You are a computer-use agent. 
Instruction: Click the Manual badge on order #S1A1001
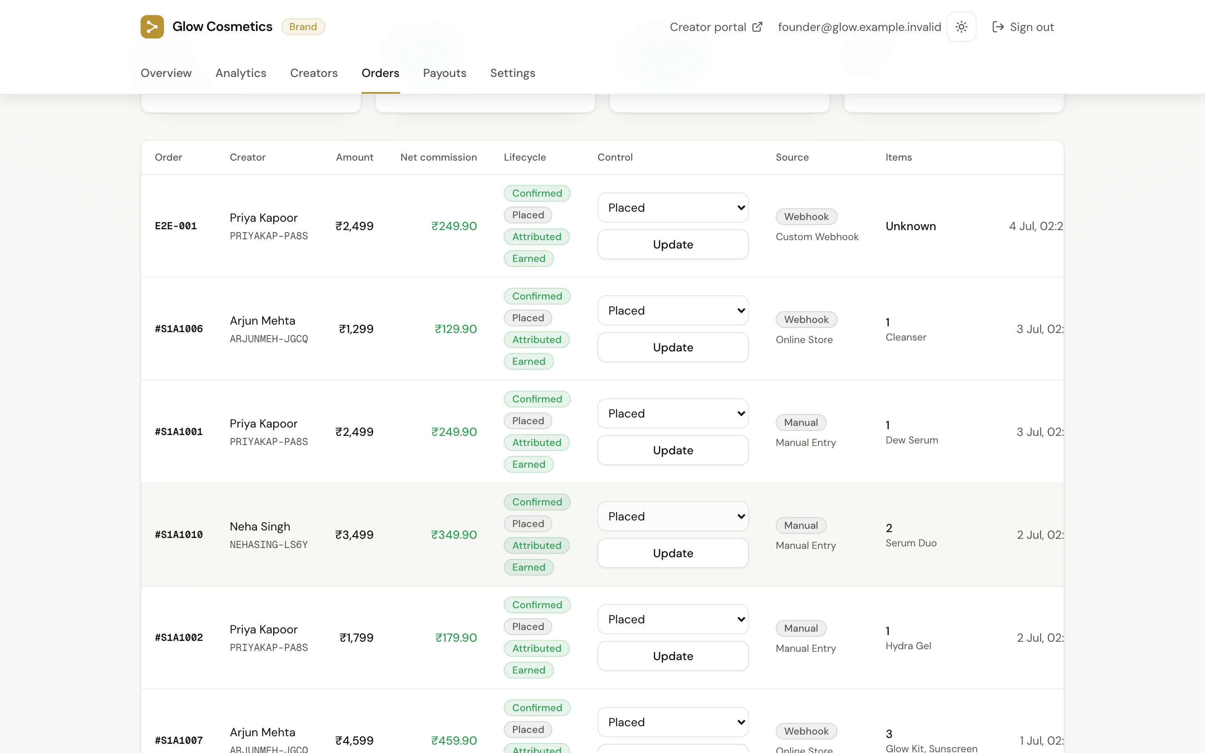click(801, 423)
